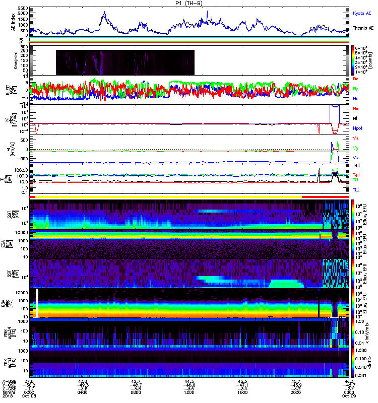The image size is (378, 403).
Task: Click the keogram image panel
Action: coord(125,62)
